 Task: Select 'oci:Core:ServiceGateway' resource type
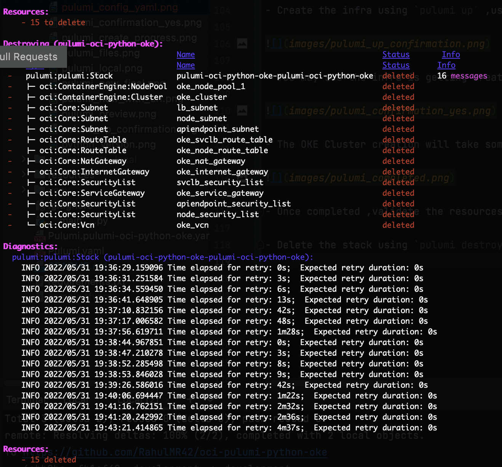(92, 193)
